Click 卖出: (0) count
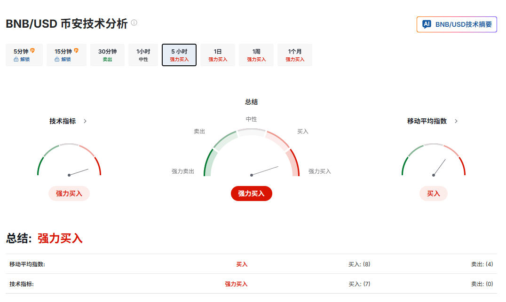This screenshot has width=506, height=302. pyautogui.click(x=482, y=284)
